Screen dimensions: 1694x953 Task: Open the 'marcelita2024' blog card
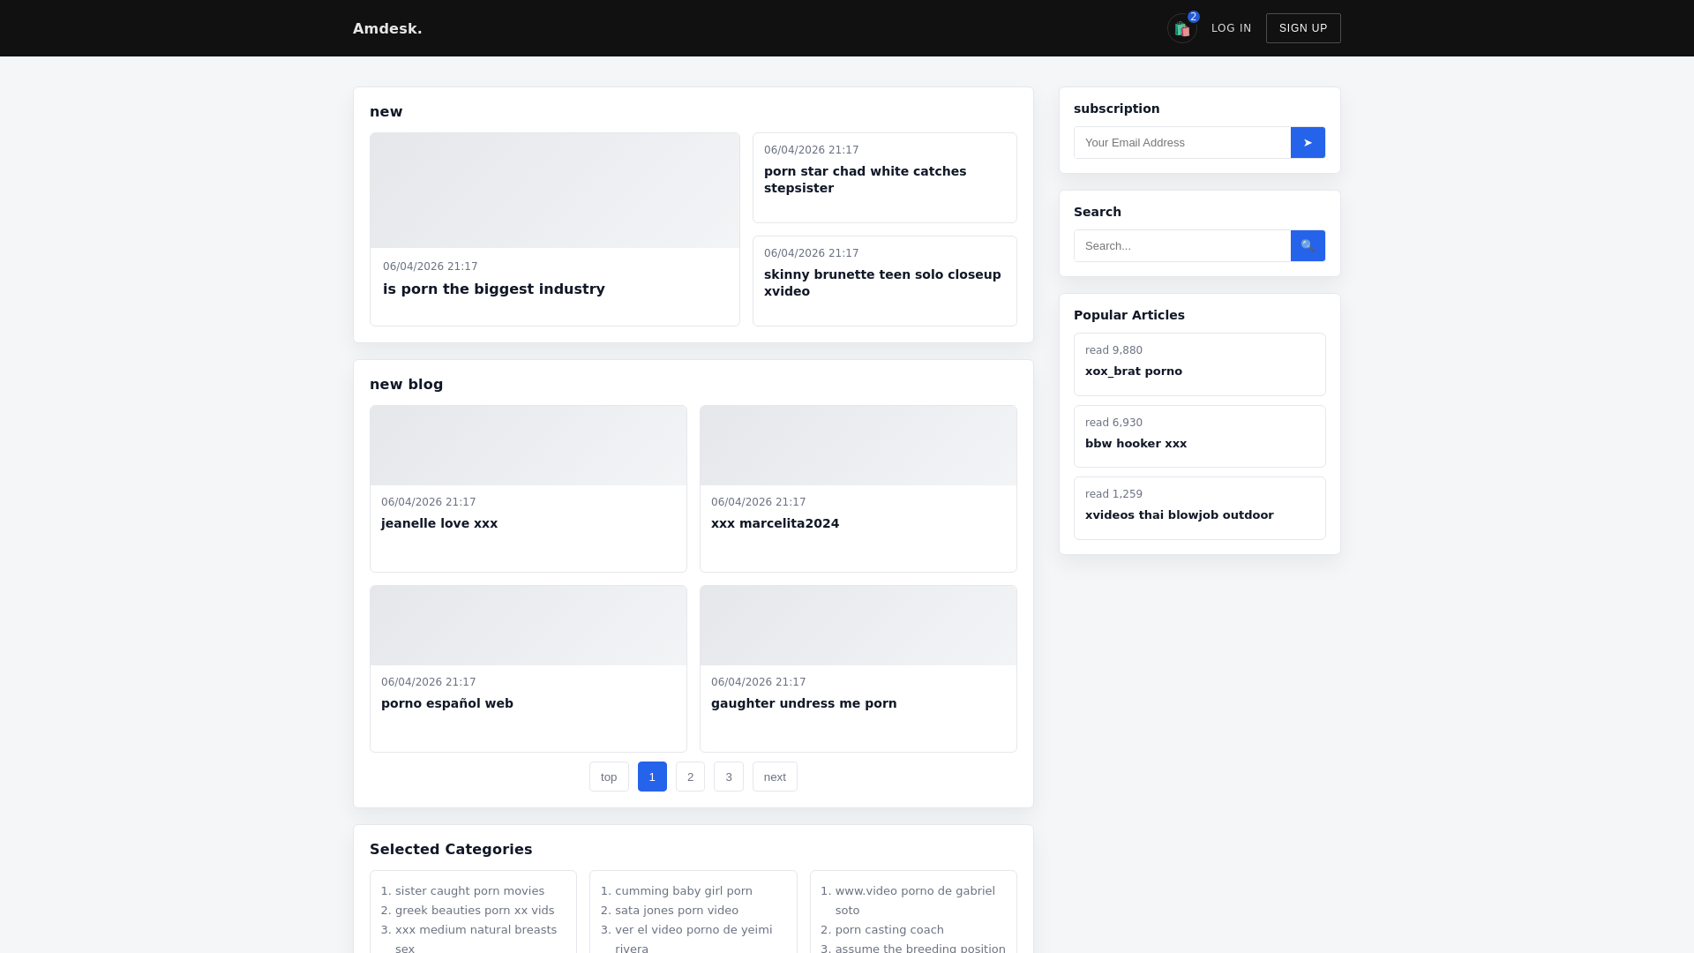pyautogui.click(x=775, y=523)
